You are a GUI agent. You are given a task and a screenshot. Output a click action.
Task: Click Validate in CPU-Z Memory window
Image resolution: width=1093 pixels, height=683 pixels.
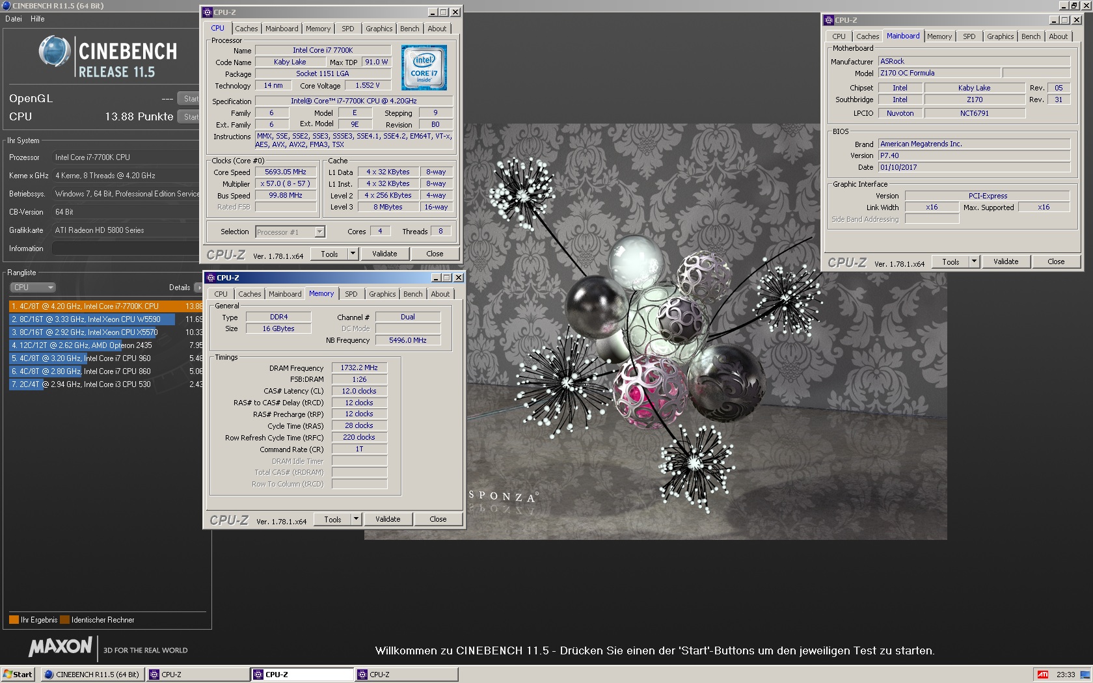point(388,519)
